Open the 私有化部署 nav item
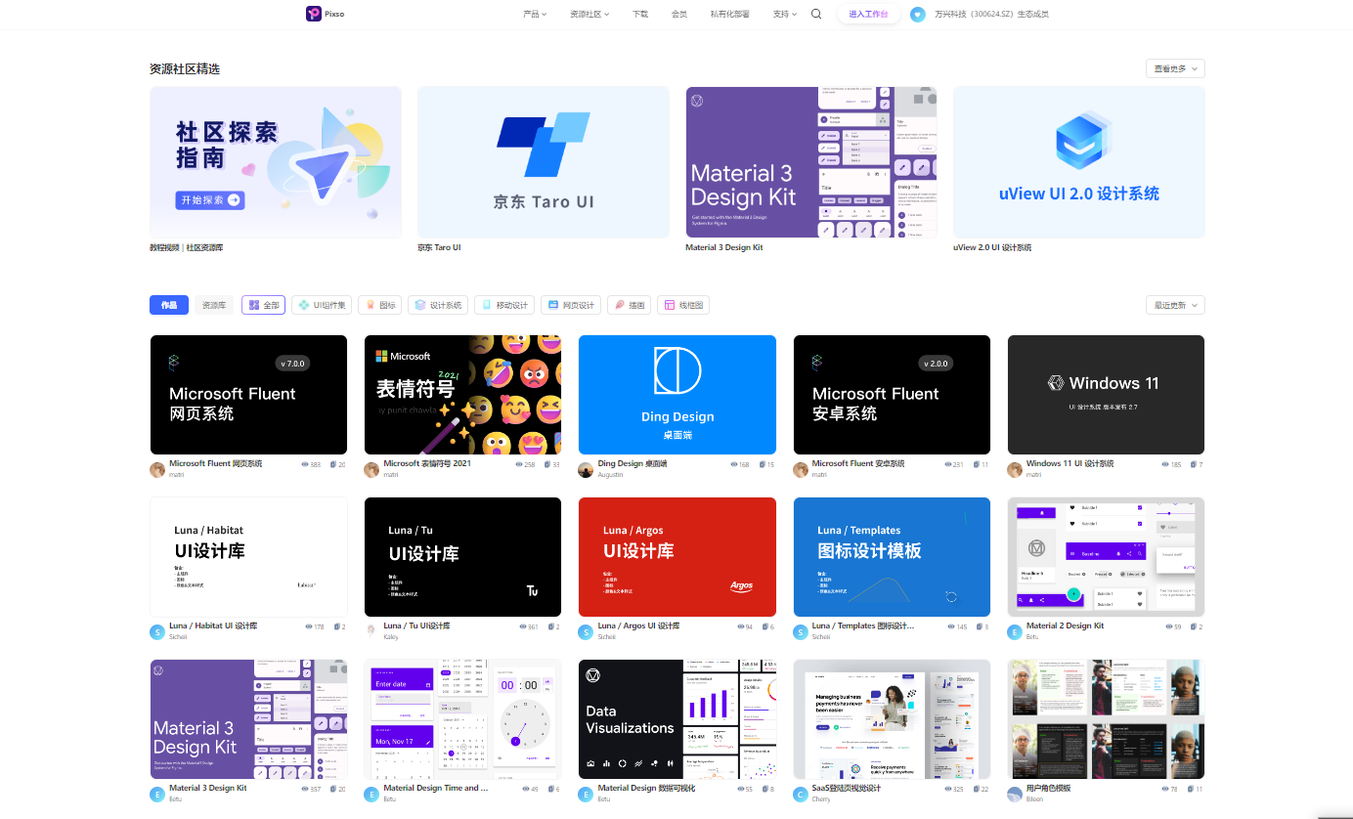 [x=729, y=14]
